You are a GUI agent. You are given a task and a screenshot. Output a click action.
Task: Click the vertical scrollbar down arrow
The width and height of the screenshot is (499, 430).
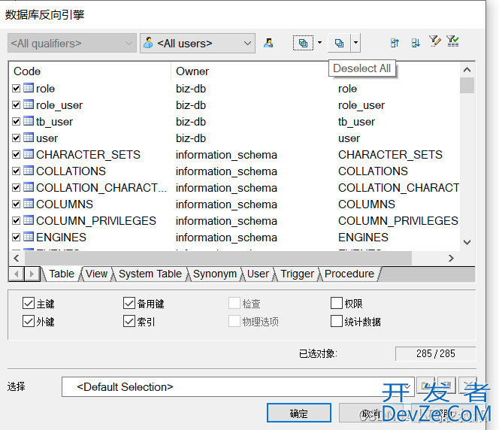coord(467,242)
